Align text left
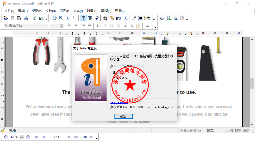Image resolution: width=255 pixels, height=141 pixels. point(69,26)
